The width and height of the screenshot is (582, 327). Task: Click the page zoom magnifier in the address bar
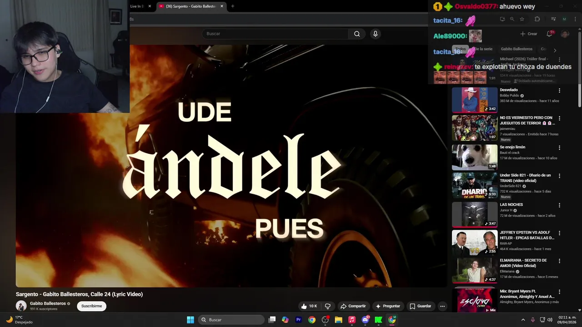512,19
